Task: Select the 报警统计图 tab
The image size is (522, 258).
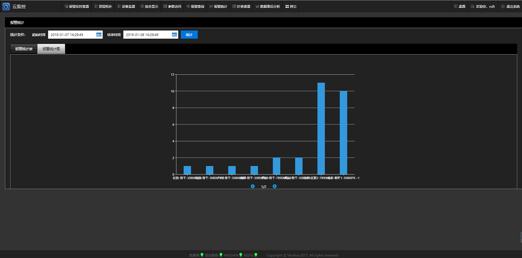Action: click(51, 49)
